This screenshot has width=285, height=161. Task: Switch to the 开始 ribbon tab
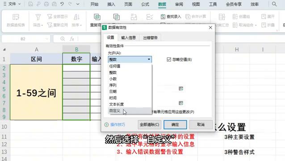click(x=94, y=4)
